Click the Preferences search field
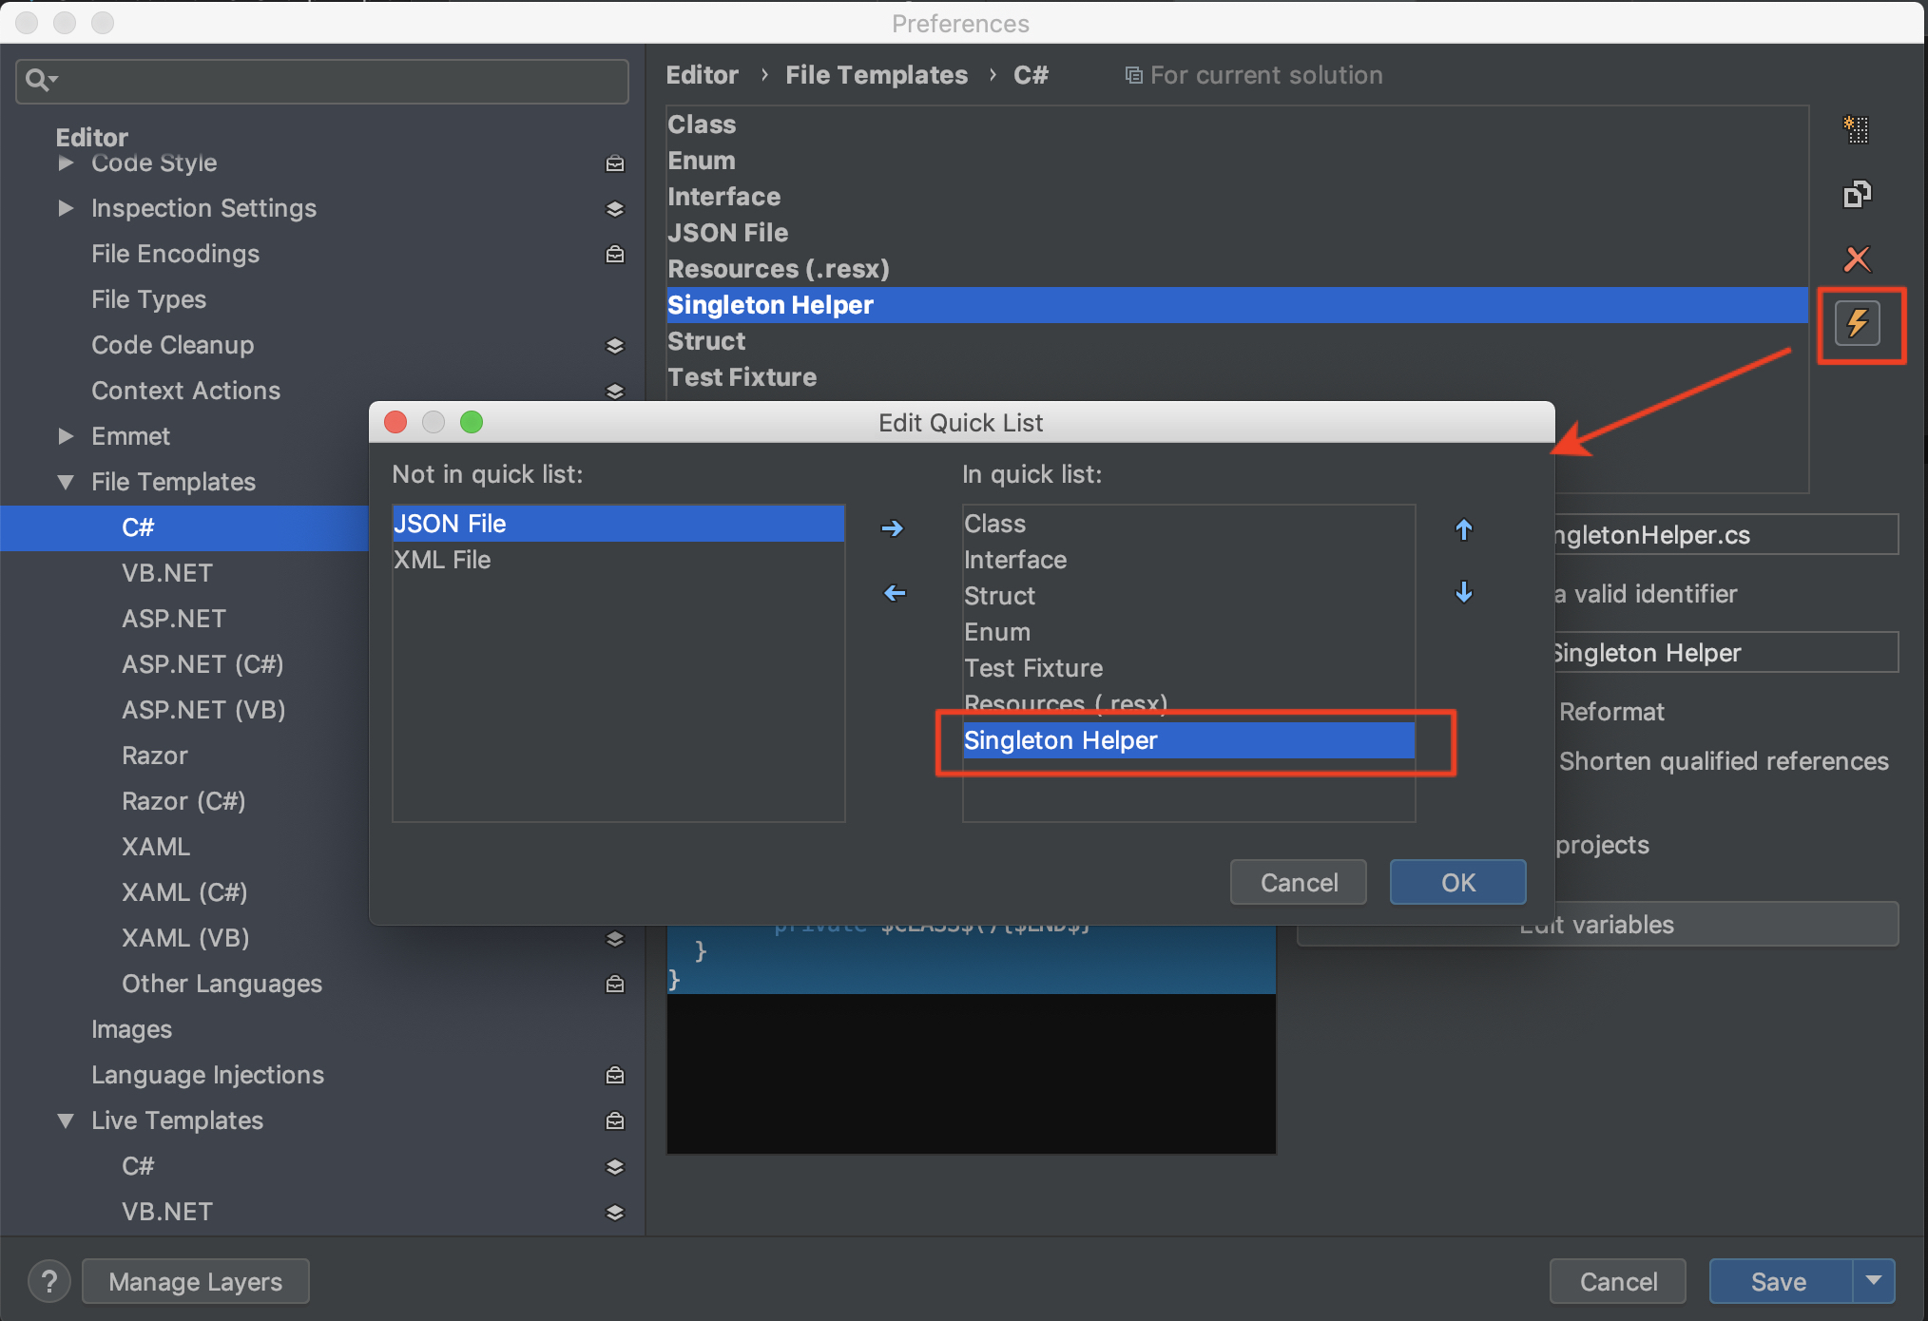The width and height of the screenshot is (1928, 1321). tap(323, 81)
